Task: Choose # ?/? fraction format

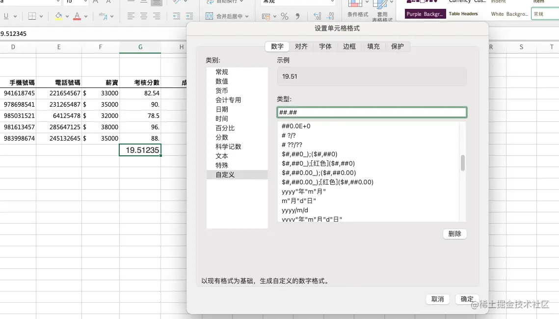Action: 369,135
